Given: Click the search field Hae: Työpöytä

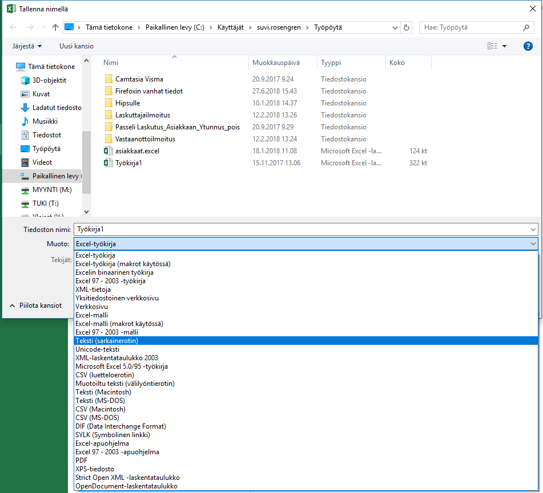Looking at the screenshot, I should (471, 27).
